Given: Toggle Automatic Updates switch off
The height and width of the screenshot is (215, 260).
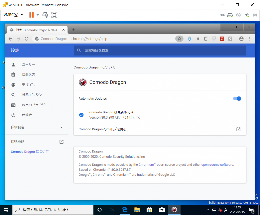Looking at the screenshot, I should pos(237,99).
